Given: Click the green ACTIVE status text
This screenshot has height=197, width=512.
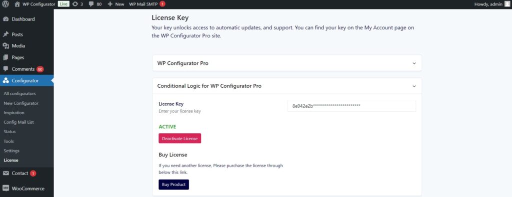Looking at the screenshot, I should [x=167, y=127].
